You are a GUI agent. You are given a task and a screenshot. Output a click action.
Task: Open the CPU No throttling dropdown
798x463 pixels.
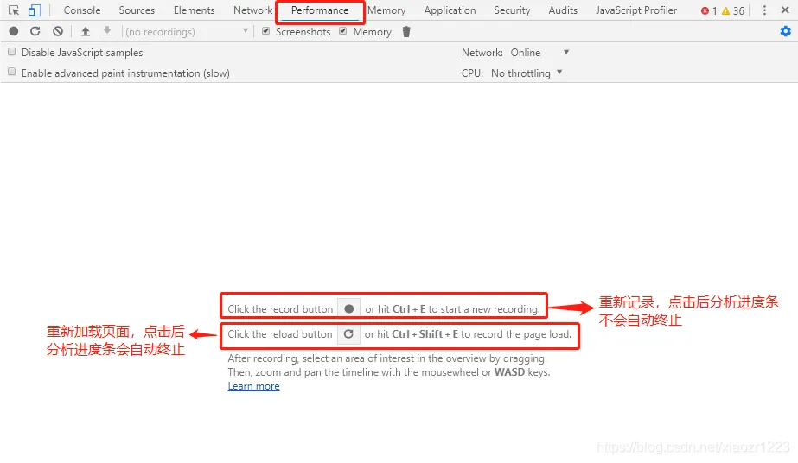[x=527, y=73]
